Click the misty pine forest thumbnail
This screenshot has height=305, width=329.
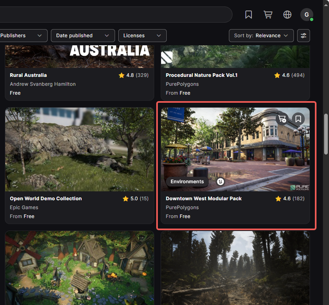(x=235, y=268)
